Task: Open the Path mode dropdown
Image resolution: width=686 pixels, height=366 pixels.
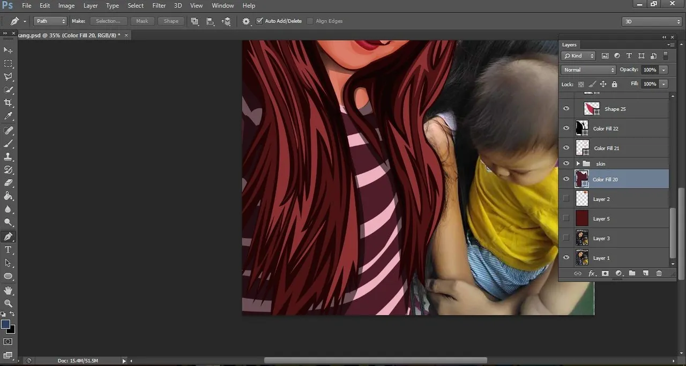Action: 50,21
